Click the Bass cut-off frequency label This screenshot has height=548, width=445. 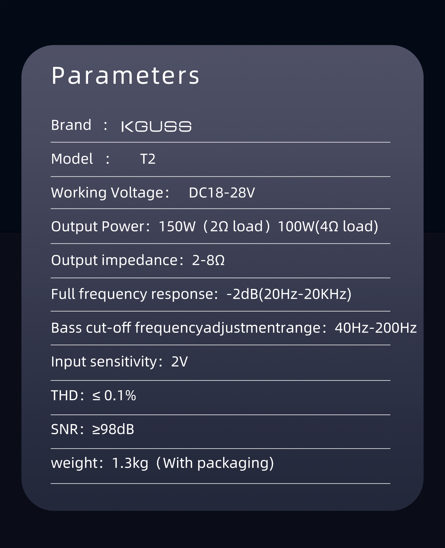[x=186, y=328]
